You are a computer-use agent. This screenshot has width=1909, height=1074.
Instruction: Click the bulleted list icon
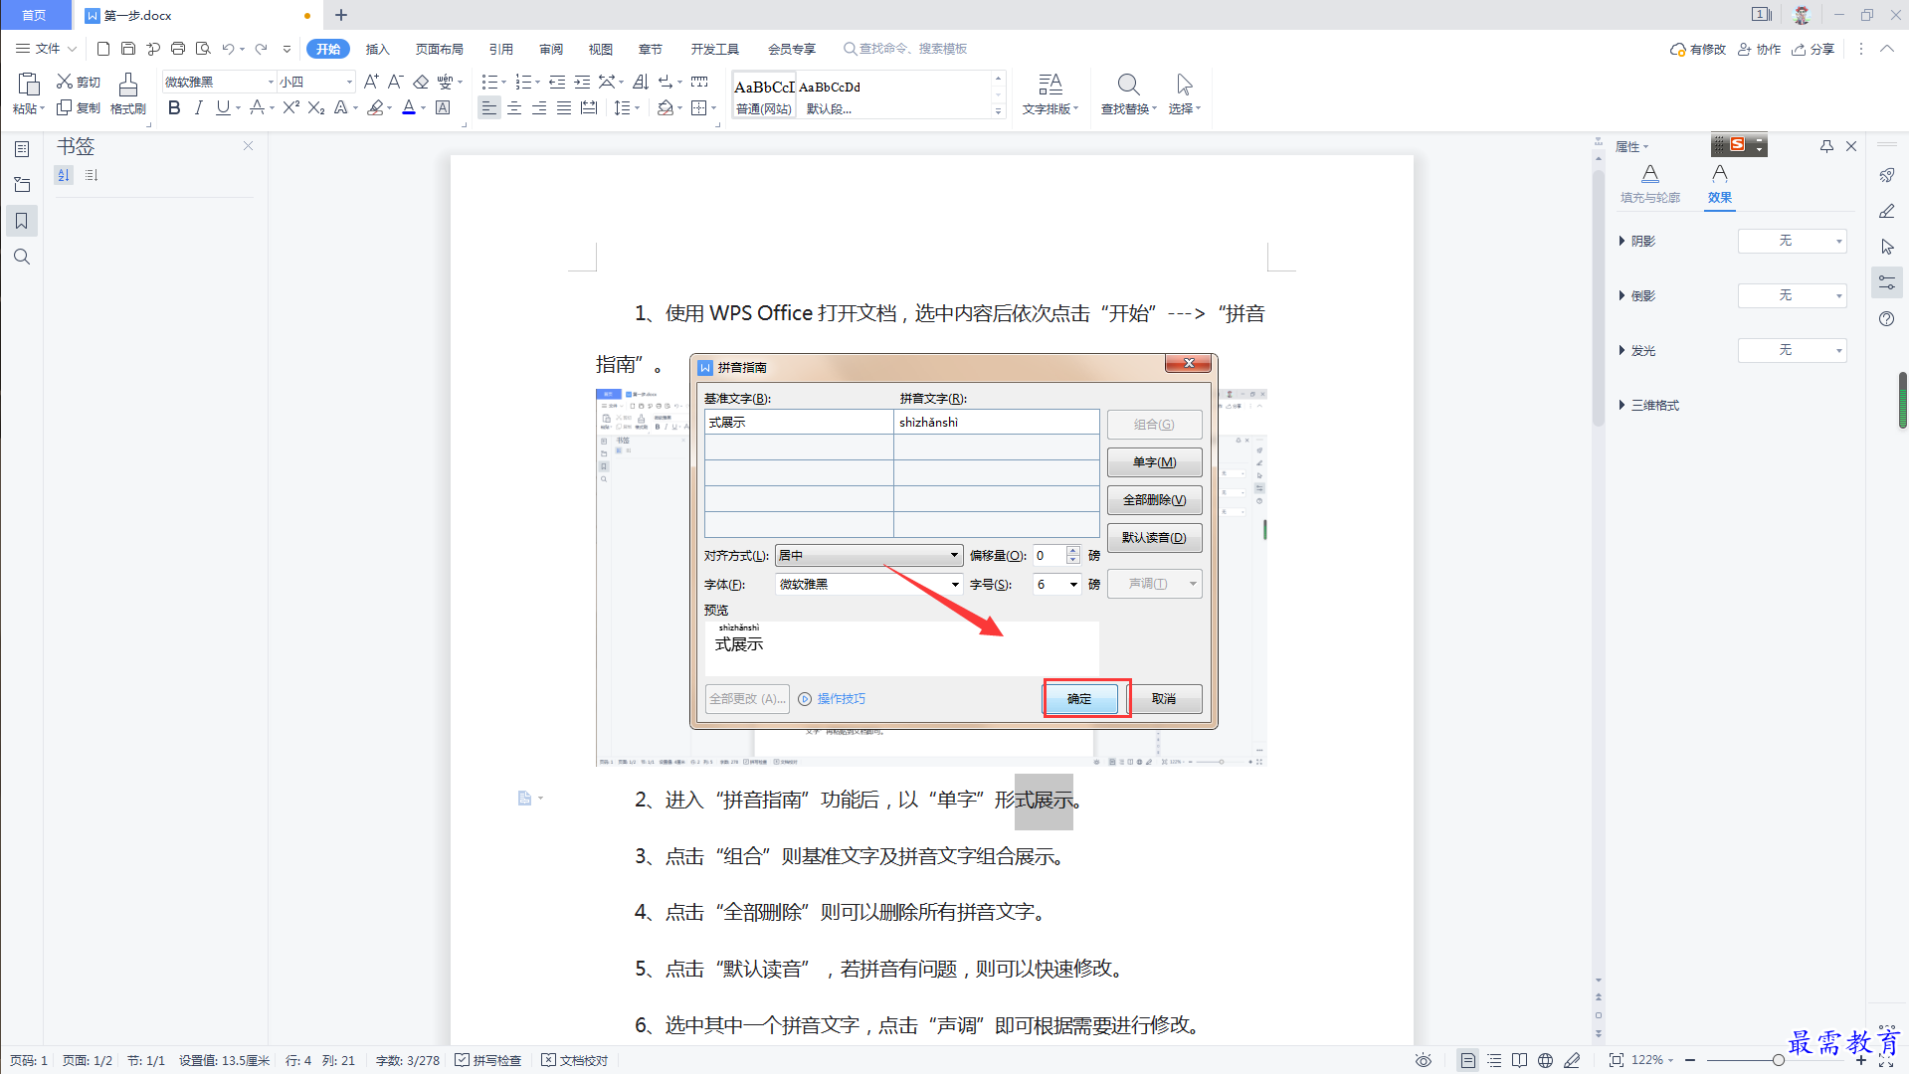tap(489, 82)
